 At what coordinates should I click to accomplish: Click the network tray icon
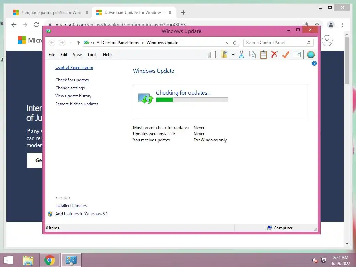(323, 260)
